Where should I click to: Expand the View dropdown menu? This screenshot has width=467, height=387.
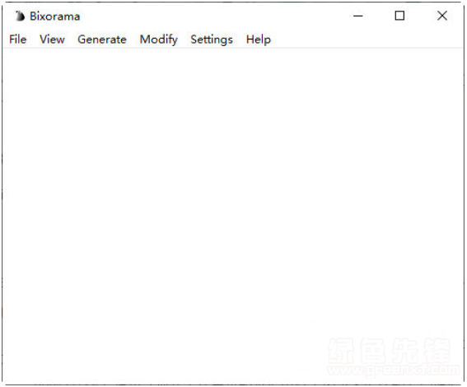pyautogui.click(x=52, y=40)
